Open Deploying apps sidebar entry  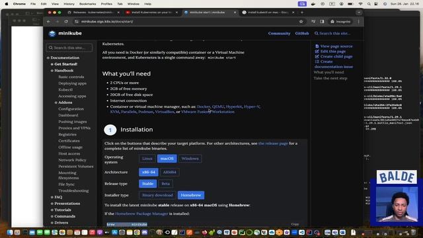point(72,83)
